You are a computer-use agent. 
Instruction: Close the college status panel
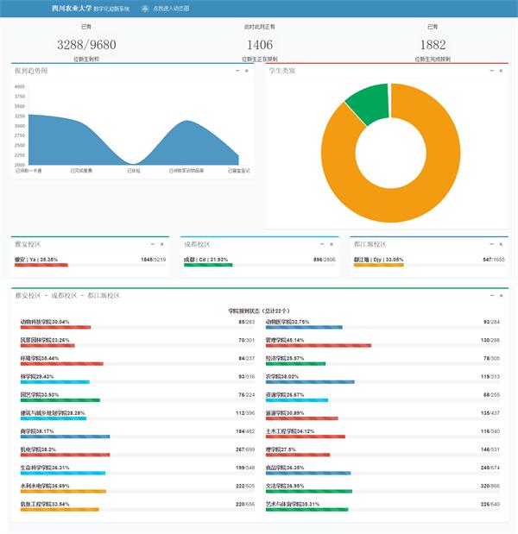click(501, 296)
